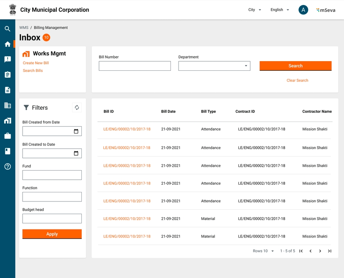Open the English language dropdown

[280, 10]
